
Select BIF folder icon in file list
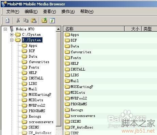pos(67,40)
